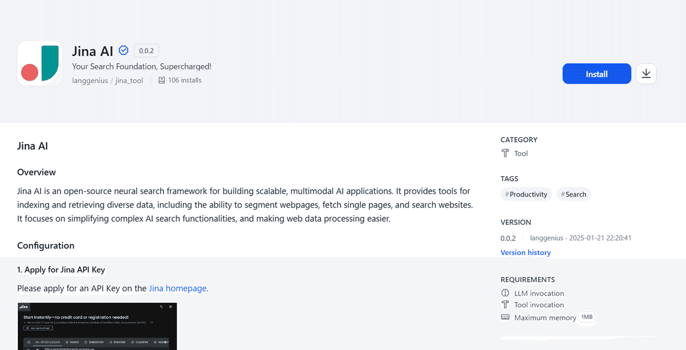Select the Search tag

click(x=573, y=194)
